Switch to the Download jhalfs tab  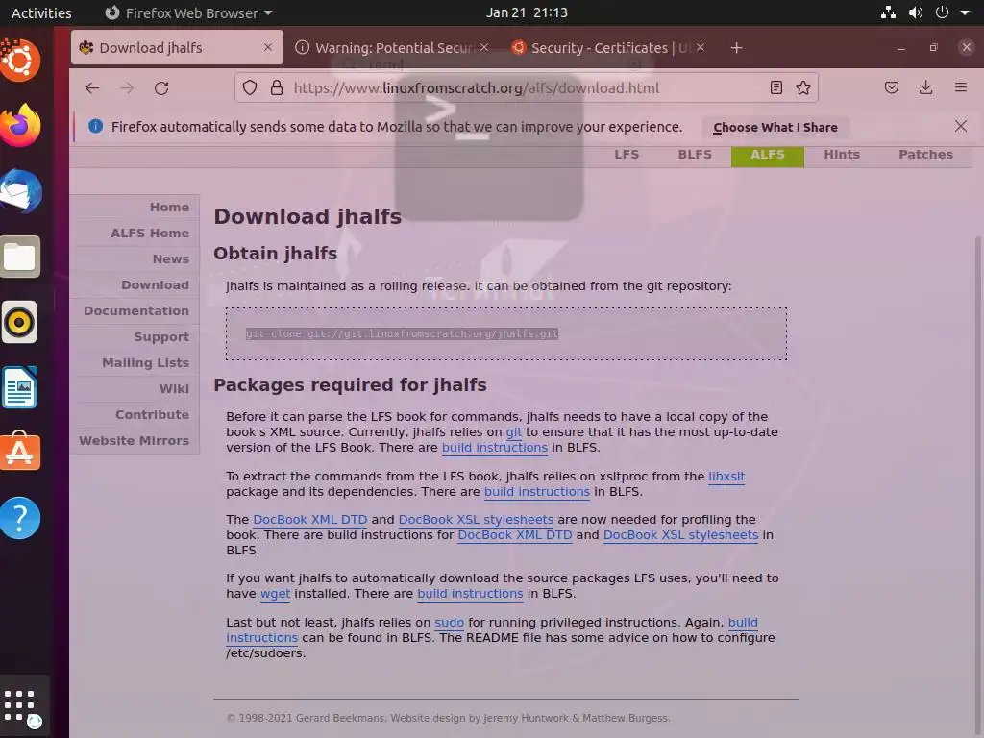point(177,48)
